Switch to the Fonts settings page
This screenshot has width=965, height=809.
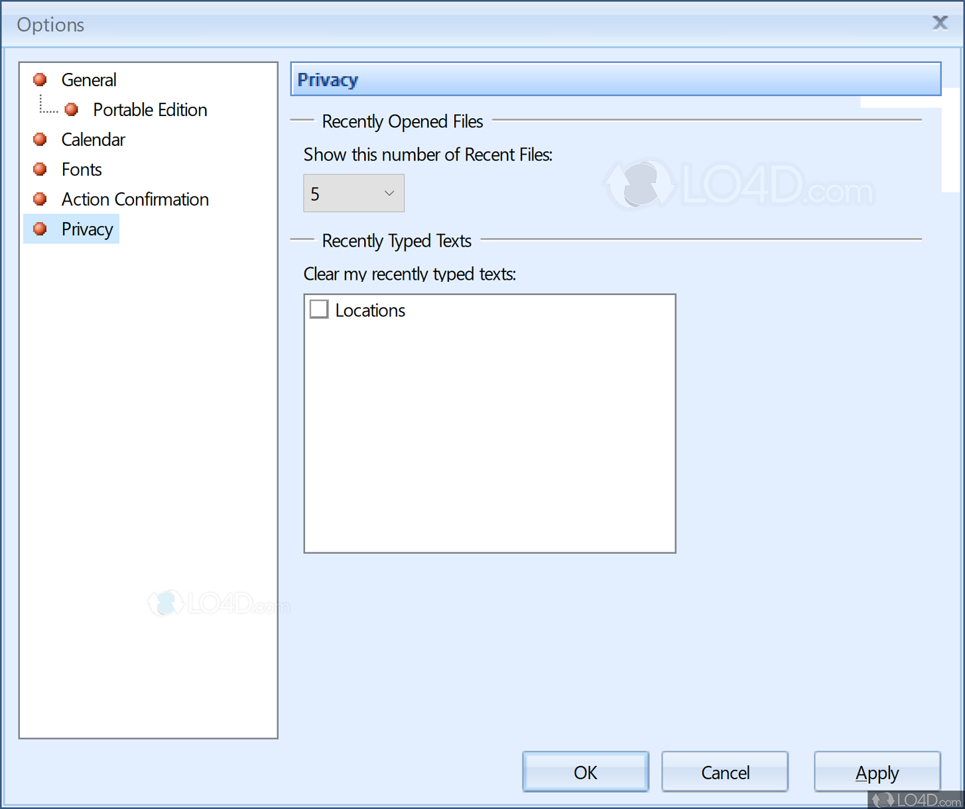(81, 169)
